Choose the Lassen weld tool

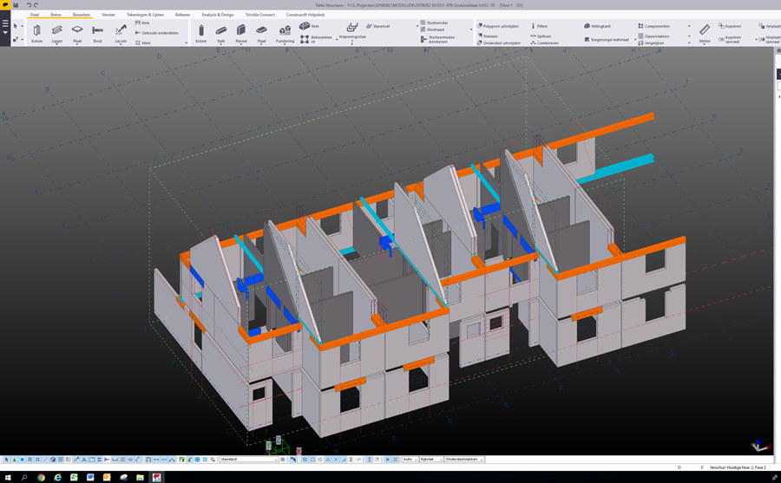[121, 33]
